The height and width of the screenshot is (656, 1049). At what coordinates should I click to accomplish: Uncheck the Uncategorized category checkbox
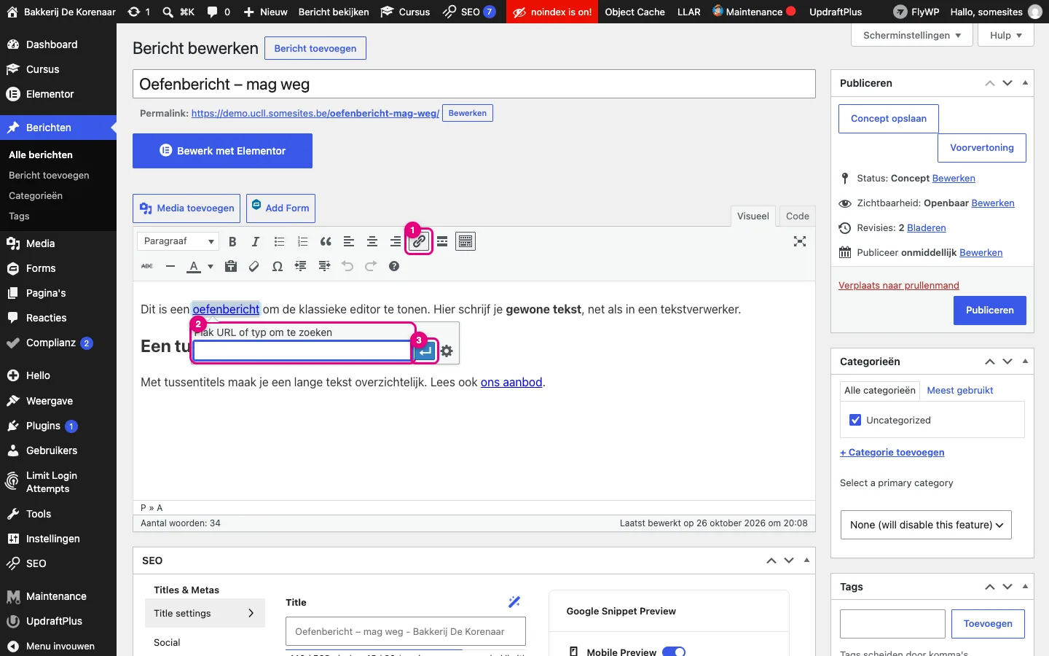coord(855,420)
